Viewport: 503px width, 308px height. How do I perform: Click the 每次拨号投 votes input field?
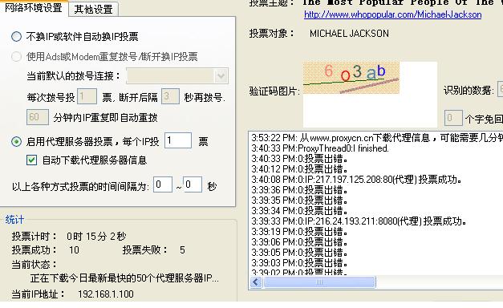click(87, 96)
